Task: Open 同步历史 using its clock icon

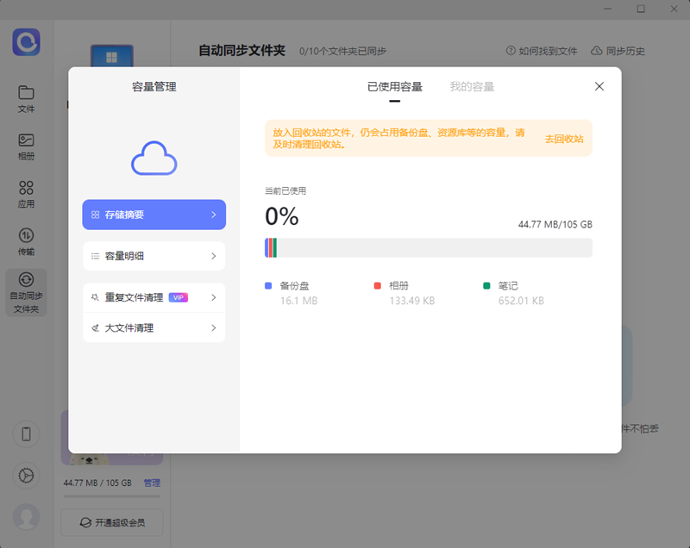Action: click(x=618, y=51)
